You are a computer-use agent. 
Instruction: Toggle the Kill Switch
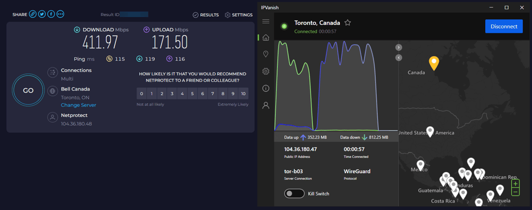tap(295, 194)
